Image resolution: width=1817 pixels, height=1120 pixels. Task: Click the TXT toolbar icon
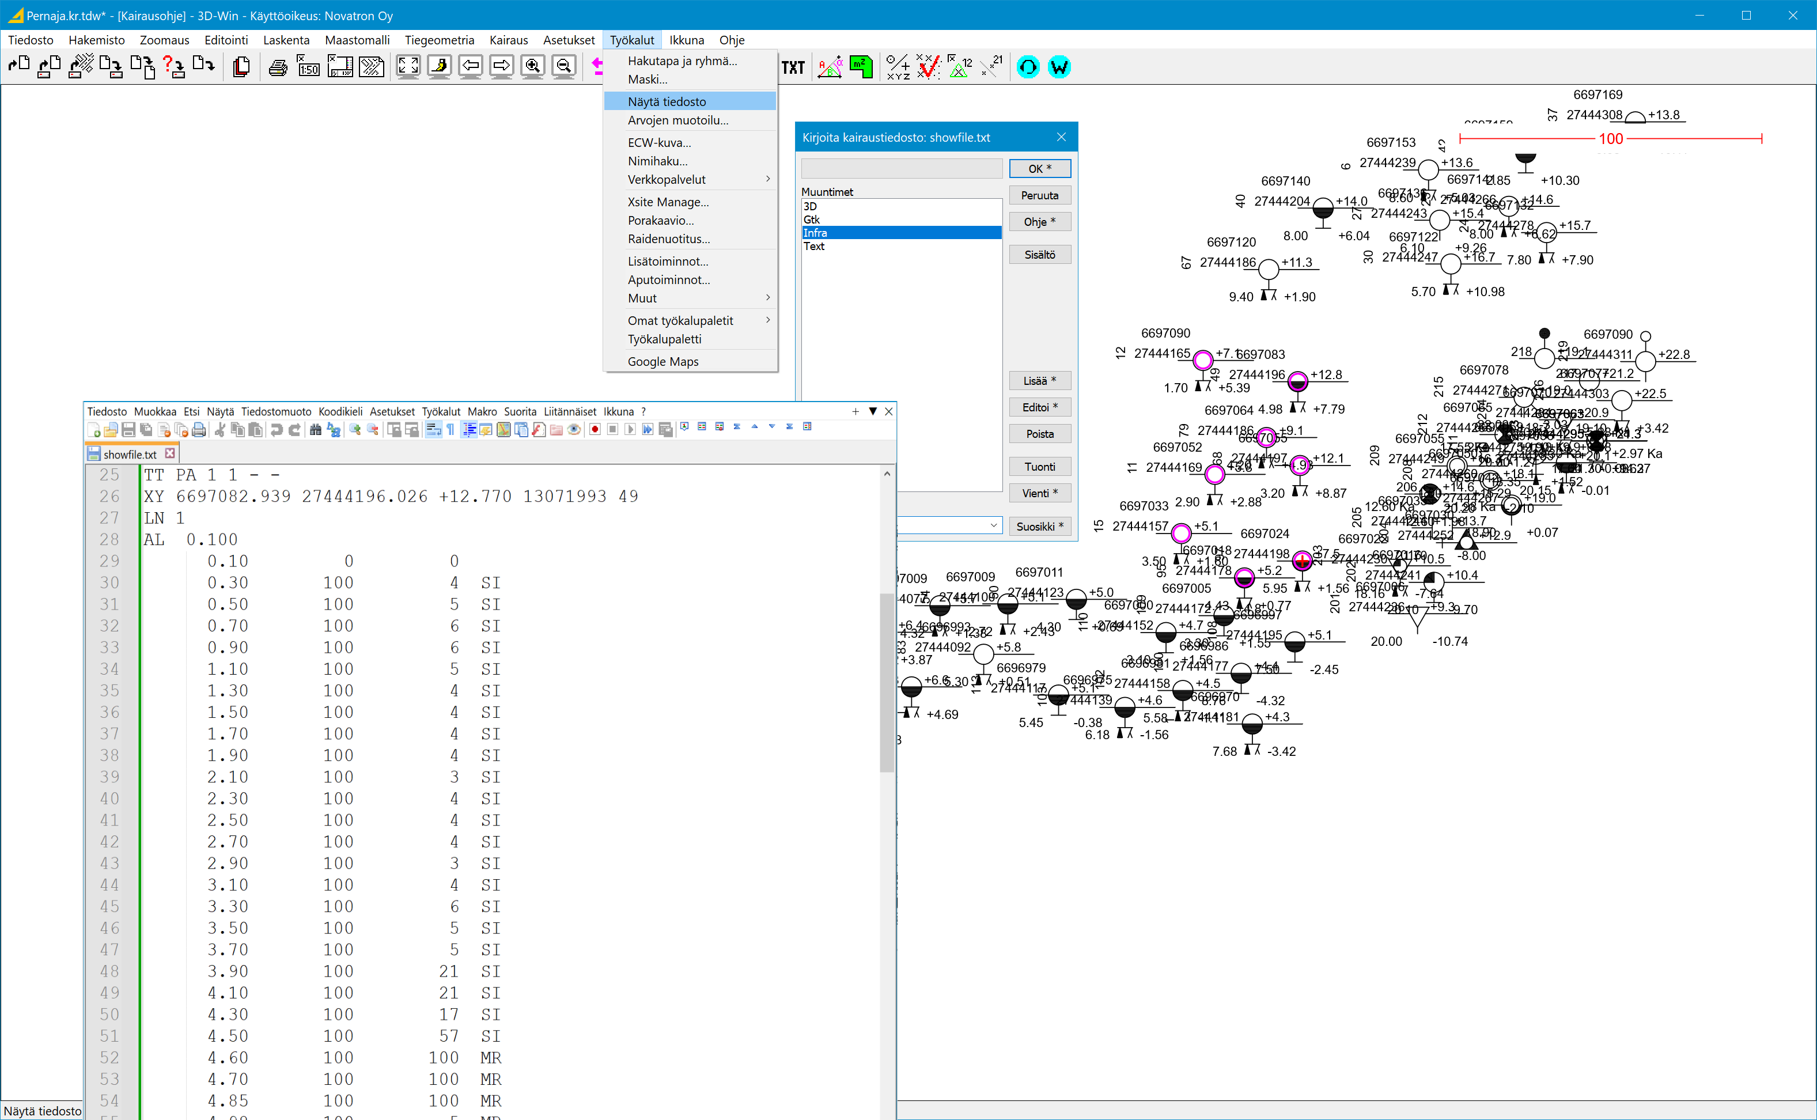(793, 68)
